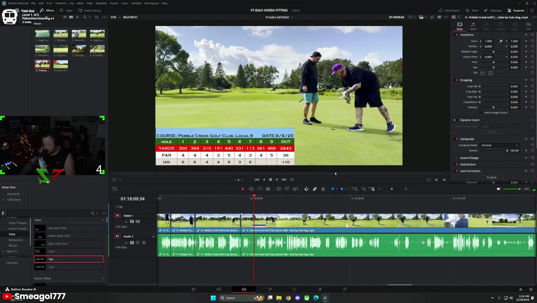Viewport: 537px width, 303px height.
Task: Open the Timeline menu
Action: pyautogui.click(x=61, y=3)
